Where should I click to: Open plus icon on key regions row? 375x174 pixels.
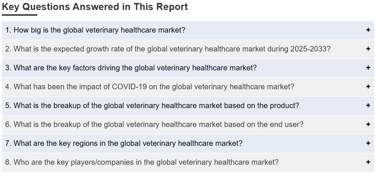coord(368,143)
